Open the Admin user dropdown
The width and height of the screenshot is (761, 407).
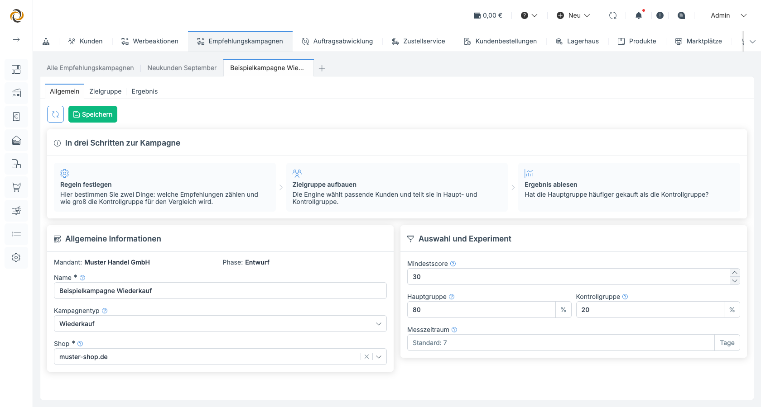(728, 15)
